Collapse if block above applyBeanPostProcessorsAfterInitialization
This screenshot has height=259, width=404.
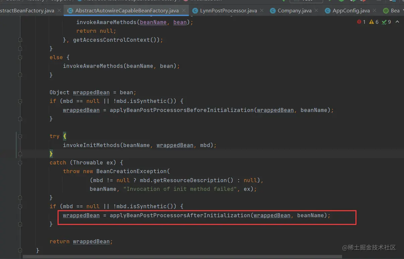coord(20,207)
